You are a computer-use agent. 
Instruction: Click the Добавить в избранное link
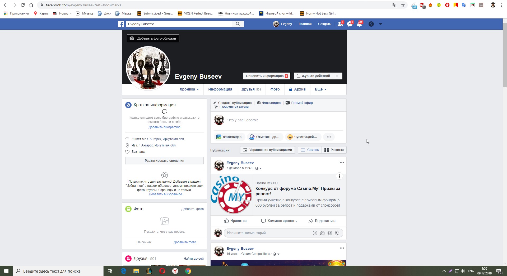pos(165,194)
